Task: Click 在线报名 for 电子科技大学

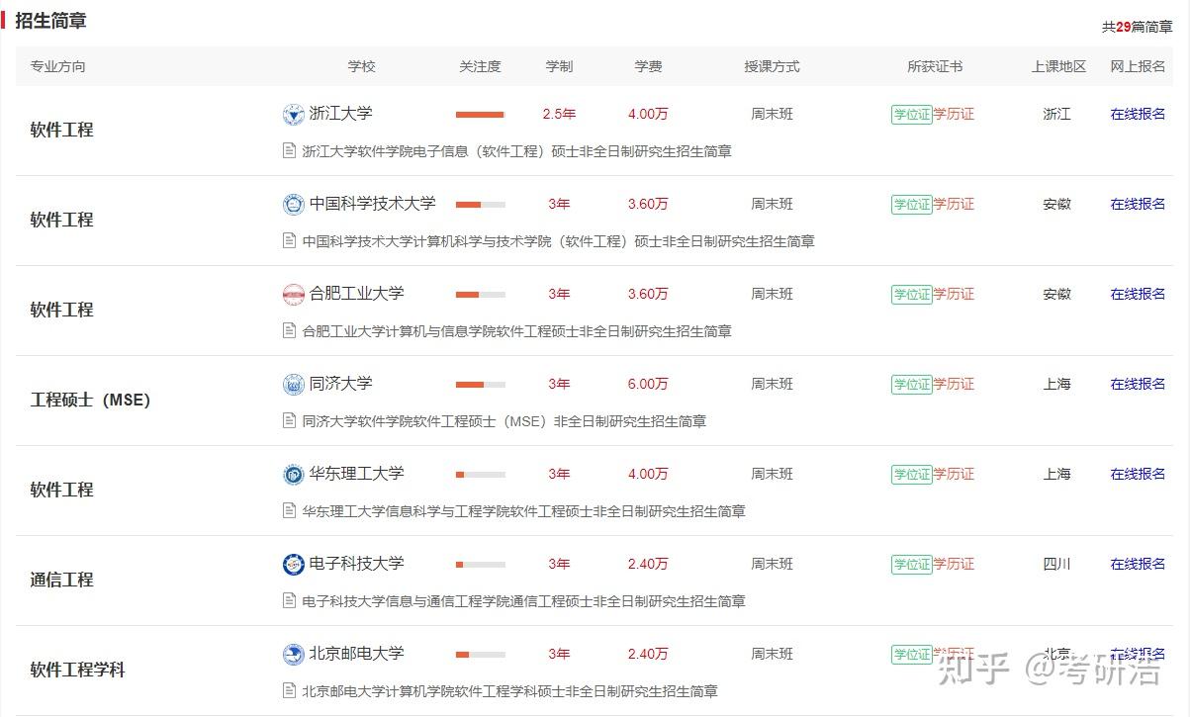Action: (1138, 564)
